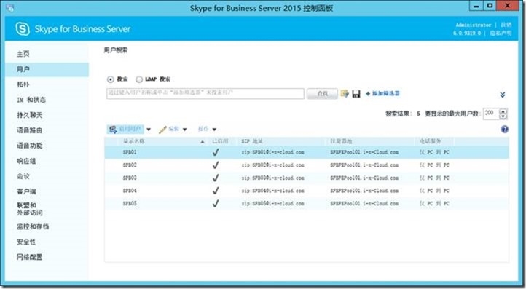Select the LDAP 搜索 radio button
The height and width of the screenshot is (289, 526).
pyautogui.click(x=139, y=79)
